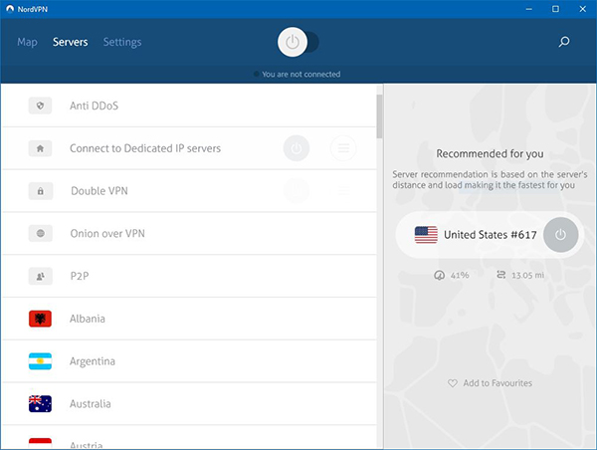The height and width of the screenshot is (450, 597).
Task: Click the 13.05 mi distance indicator
Action: 520,275
